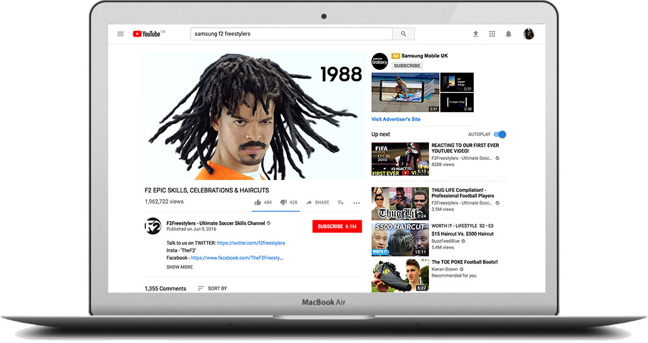Click the Up next heading
The width and height of the screenshot is (648, 343).
(x=381, y=134)
